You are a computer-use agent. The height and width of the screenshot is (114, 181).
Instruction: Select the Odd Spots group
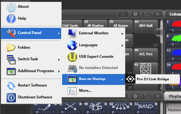[71, 24]
